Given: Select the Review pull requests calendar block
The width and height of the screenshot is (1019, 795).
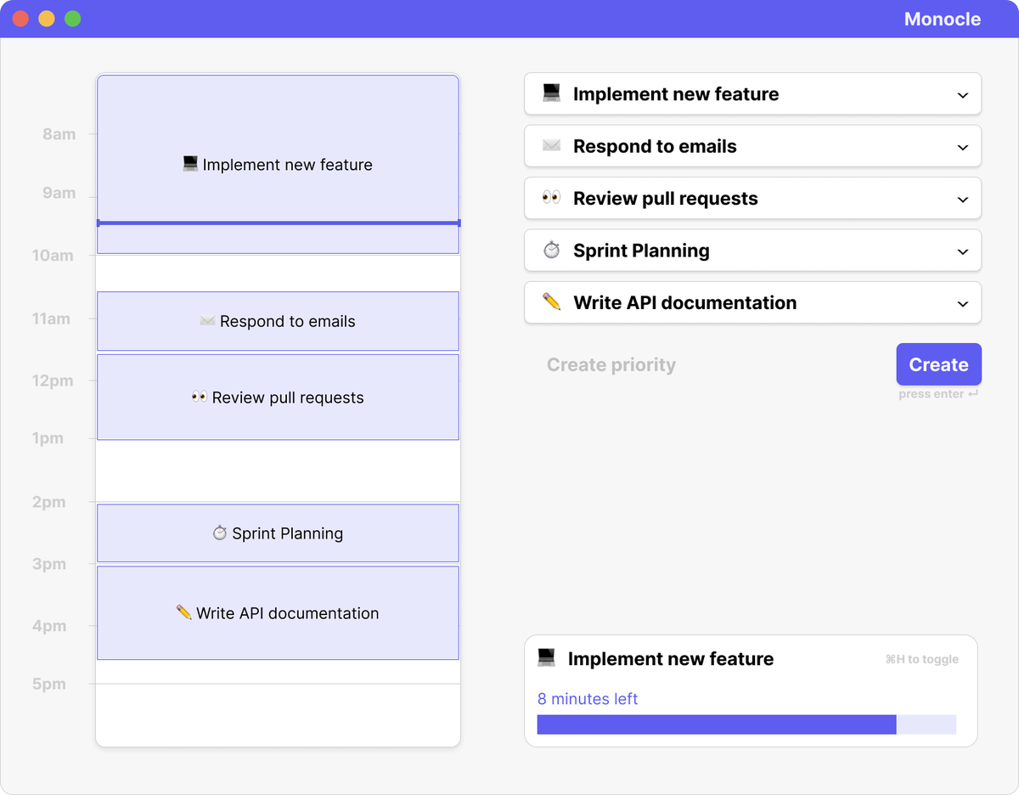Looking at the screenshot, I should pyautogui.click(x=278, y=397).
